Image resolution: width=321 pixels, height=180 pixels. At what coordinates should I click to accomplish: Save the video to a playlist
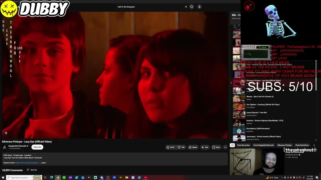pos(216,147)
